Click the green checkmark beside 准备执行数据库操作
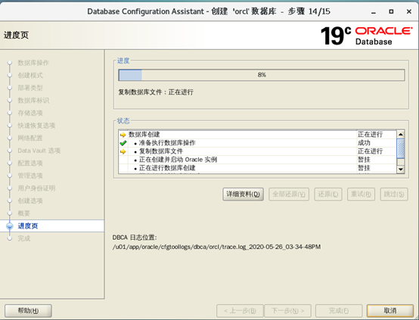This screenshot has height=320, width=419. click(x=123, y=143)
